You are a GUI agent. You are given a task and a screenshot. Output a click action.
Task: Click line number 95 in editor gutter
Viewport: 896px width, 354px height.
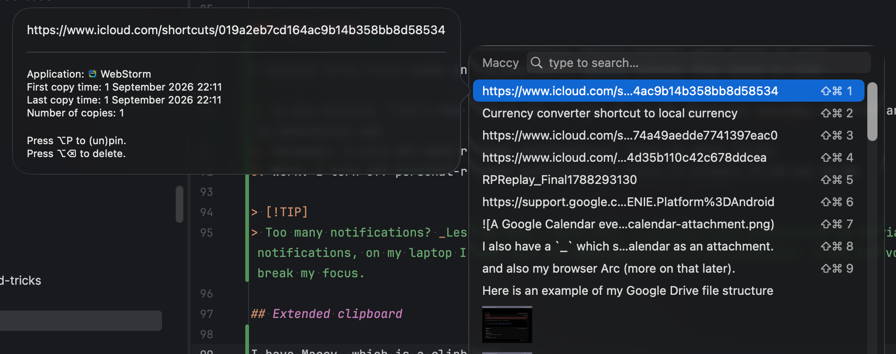click(206, 232)
